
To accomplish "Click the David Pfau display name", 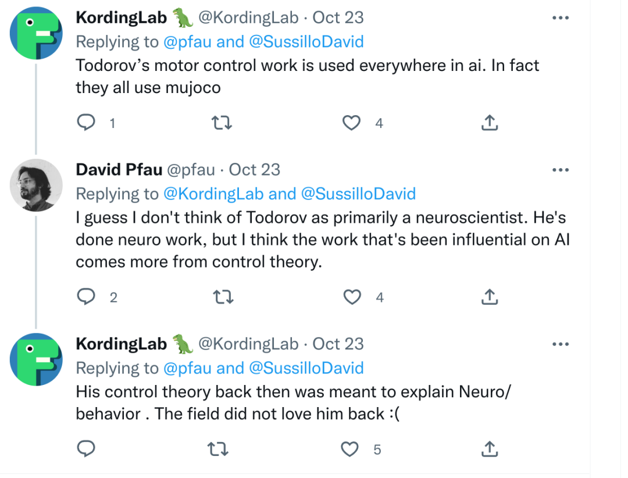I will (x=119, y=170).
